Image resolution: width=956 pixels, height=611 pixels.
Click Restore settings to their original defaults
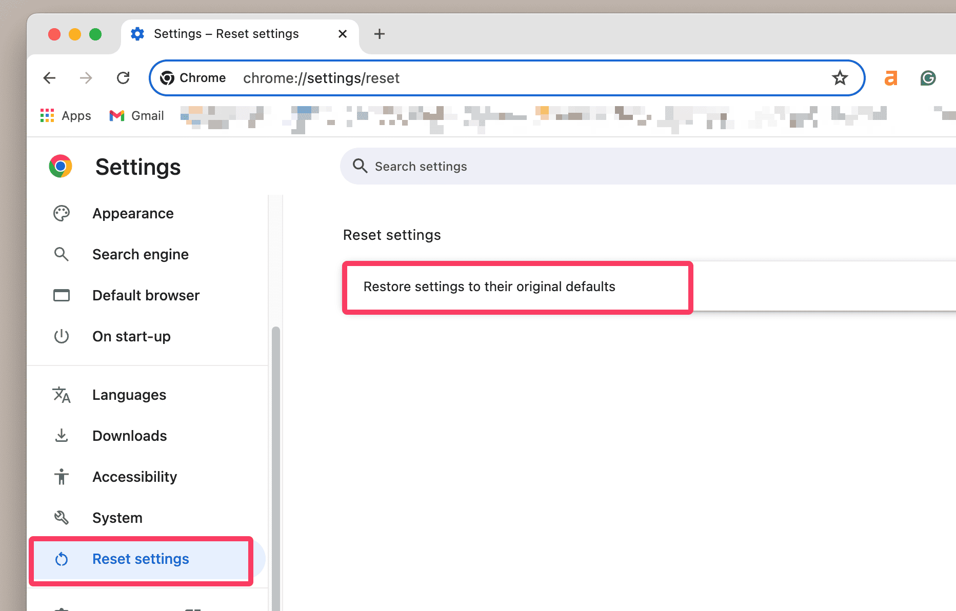(x=489, y=287)
